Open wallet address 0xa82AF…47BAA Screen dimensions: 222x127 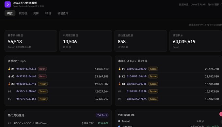tap(136, 99)
